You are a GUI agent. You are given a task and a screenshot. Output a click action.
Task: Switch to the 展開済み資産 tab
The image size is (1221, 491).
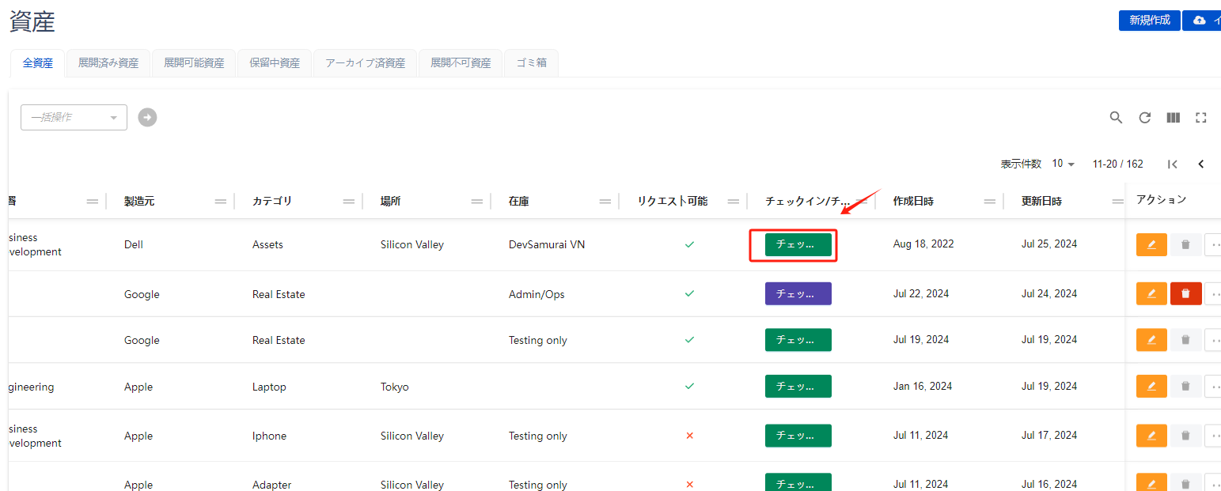click(x=108, y=63)
